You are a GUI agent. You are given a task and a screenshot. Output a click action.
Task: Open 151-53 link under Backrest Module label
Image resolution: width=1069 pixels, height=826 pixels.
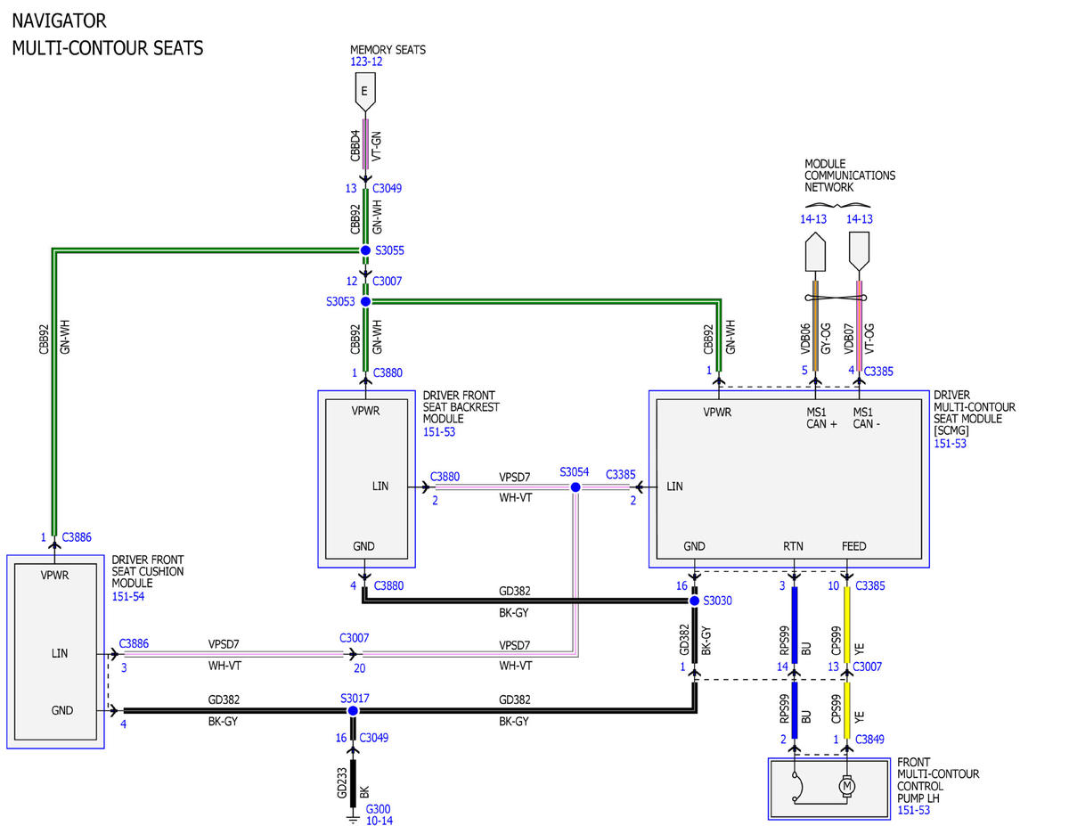point(440,432)
